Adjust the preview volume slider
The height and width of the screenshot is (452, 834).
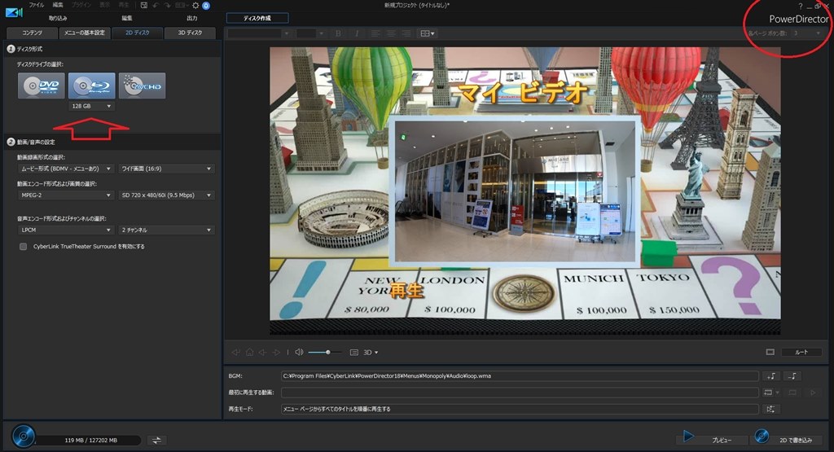(x=324, y=352)
